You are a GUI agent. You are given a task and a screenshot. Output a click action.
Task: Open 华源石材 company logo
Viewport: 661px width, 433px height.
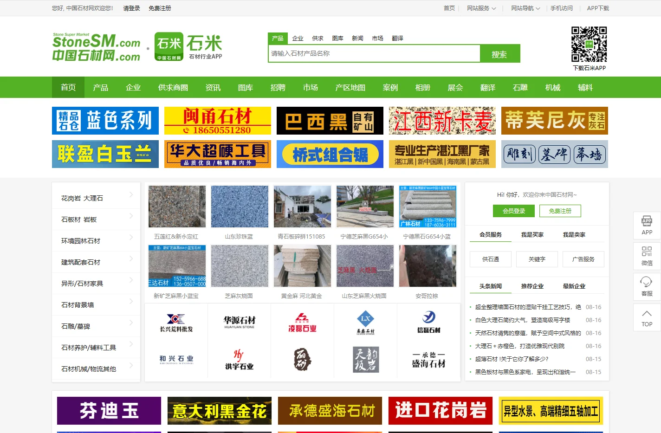click(239, 323)
